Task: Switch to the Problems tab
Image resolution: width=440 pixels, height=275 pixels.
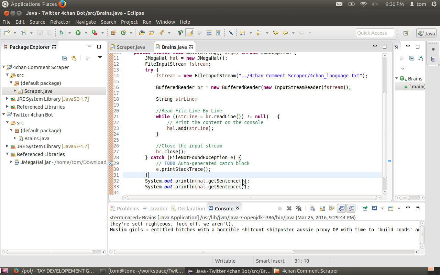Action: click(124, 208)
